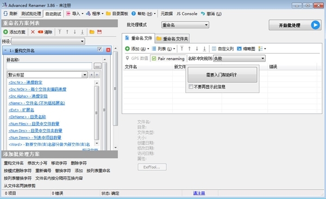Click 开始批处理 start batch button

(x=295, y=25)
